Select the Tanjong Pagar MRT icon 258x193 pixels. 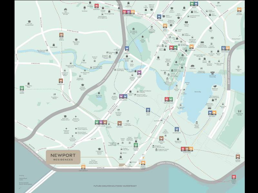[x=135, y=145]
